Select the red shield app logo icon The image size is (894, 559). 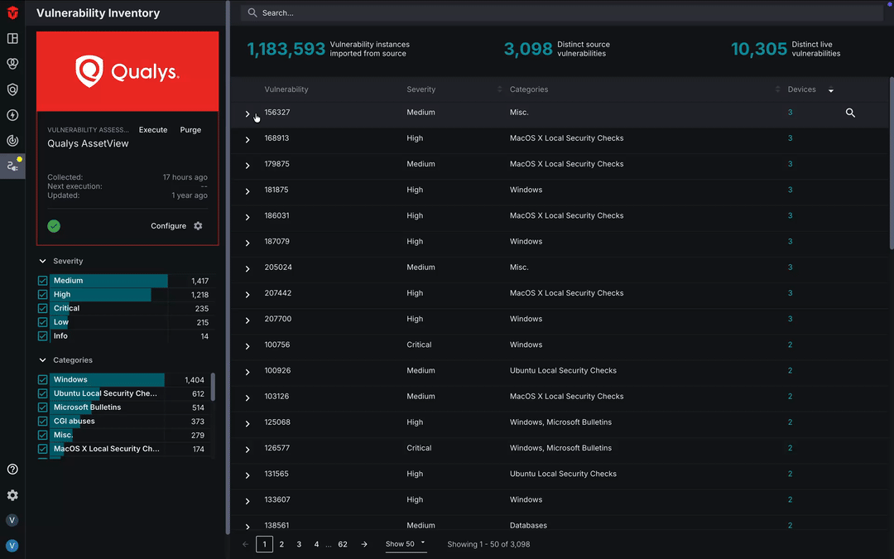click(x=12, y=12)
